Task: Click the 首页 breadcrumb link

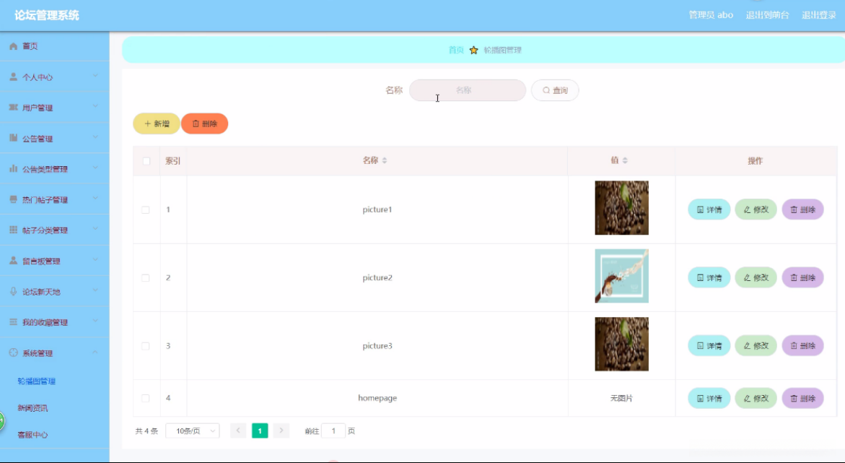Action: [456, 50]
